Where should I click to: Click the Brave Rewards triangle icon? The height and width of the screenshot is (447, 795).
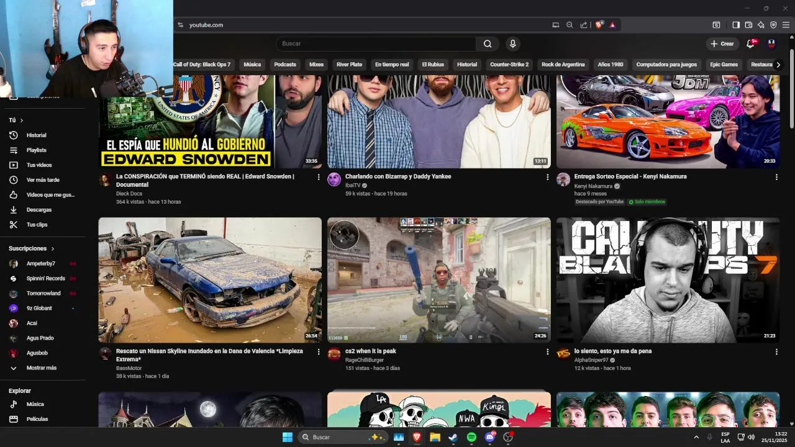(x=612, y=25)
